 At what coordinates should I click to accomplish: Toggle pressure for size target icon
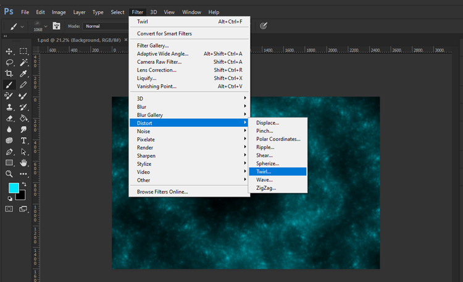click(x=264, y=26)
